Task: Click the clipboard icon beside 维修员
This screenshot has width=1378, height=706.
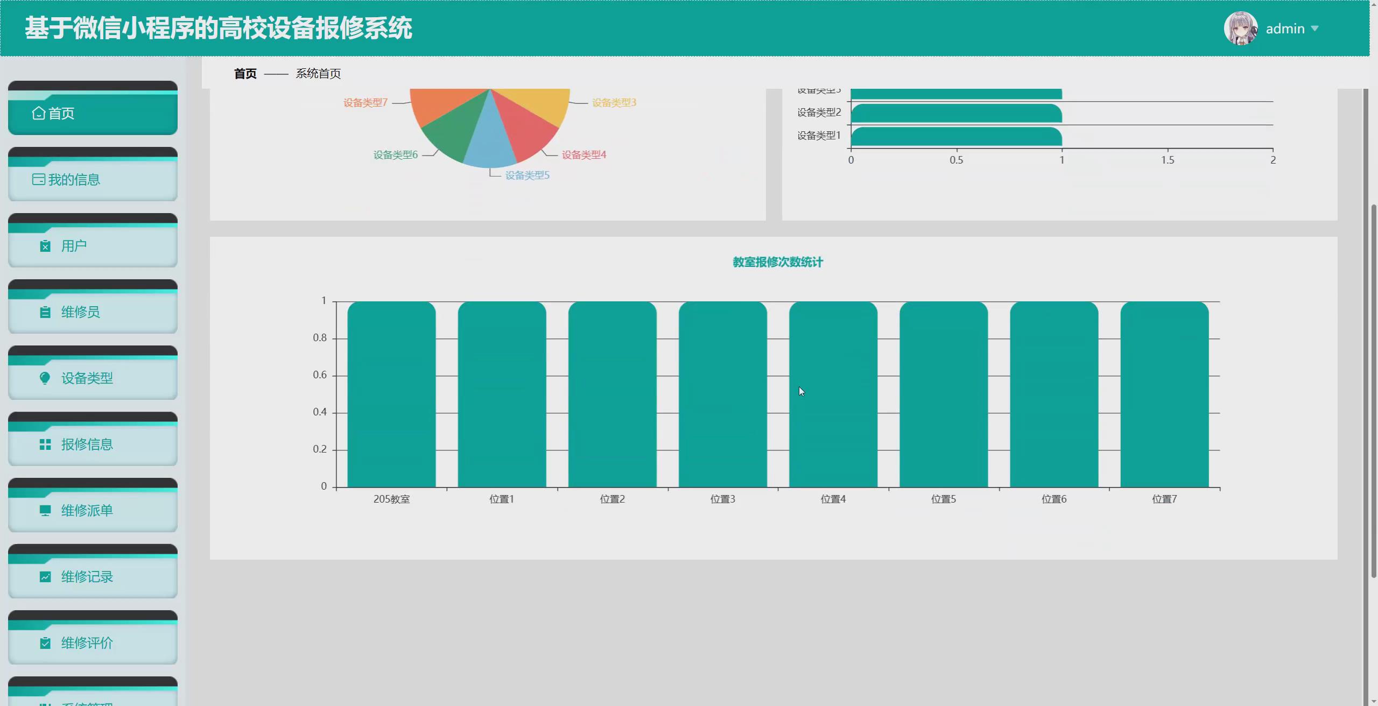Action: pos(45,313)
